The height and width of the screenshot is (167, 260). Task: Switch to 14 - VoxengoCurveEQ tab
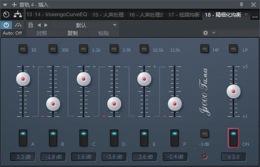61,15
